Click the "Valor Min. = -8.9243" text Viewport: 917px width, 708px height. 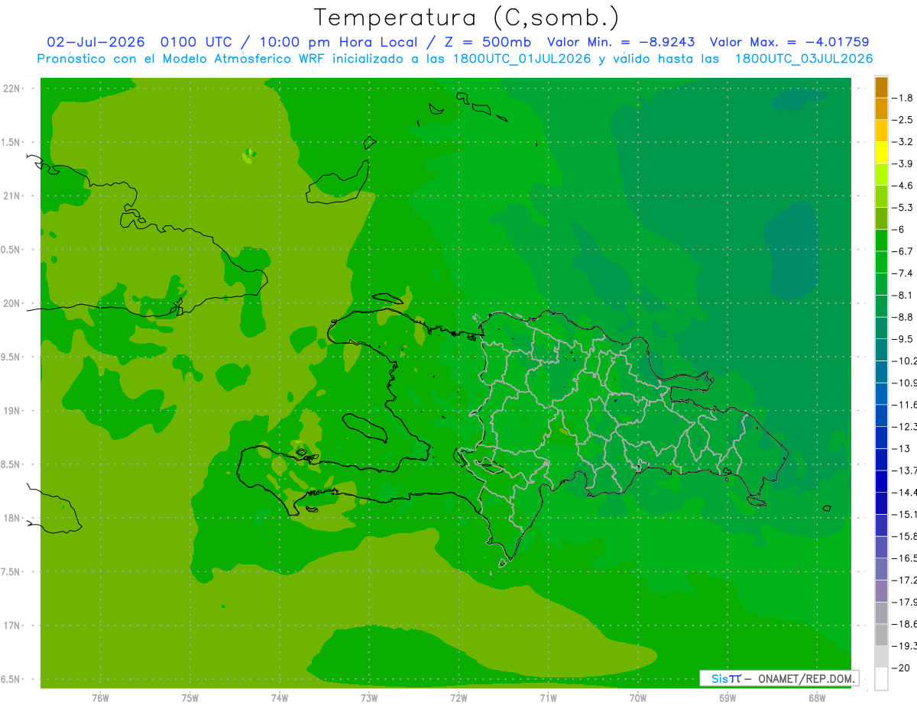tap(621, 42)
